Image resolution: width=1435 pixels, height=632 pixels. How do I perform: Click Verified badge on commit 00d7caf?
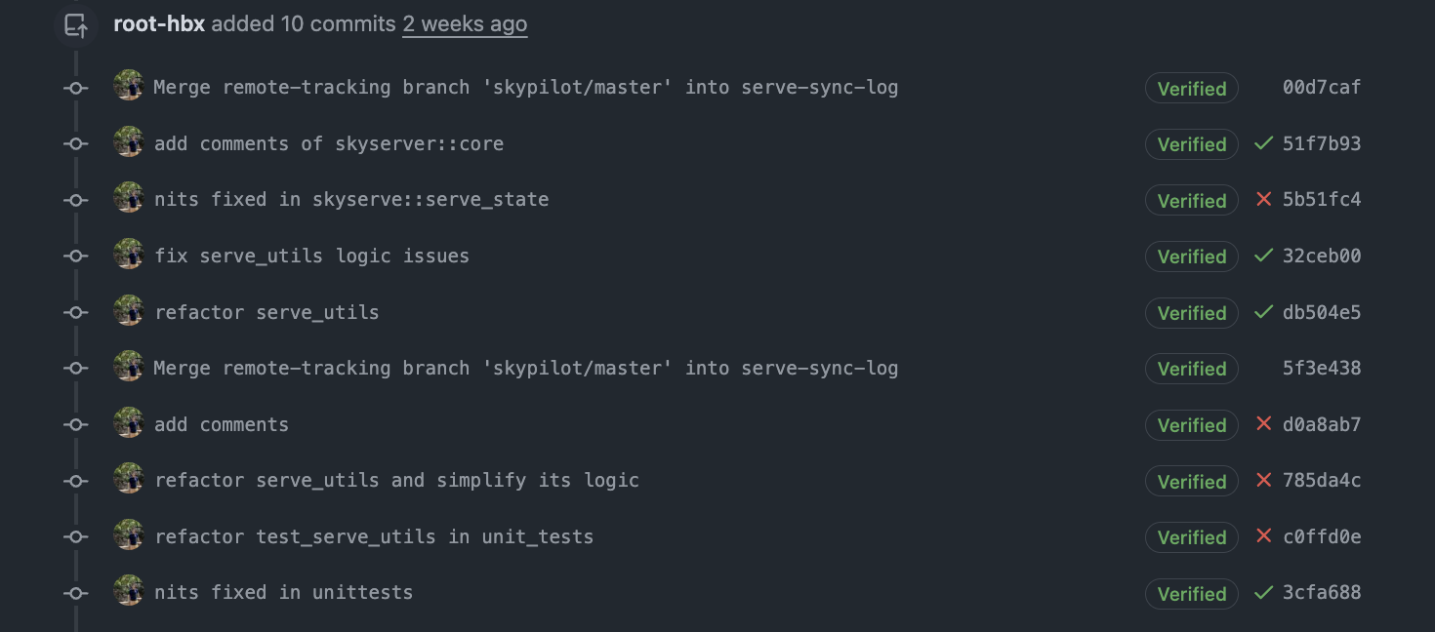tap(1191, 89)
